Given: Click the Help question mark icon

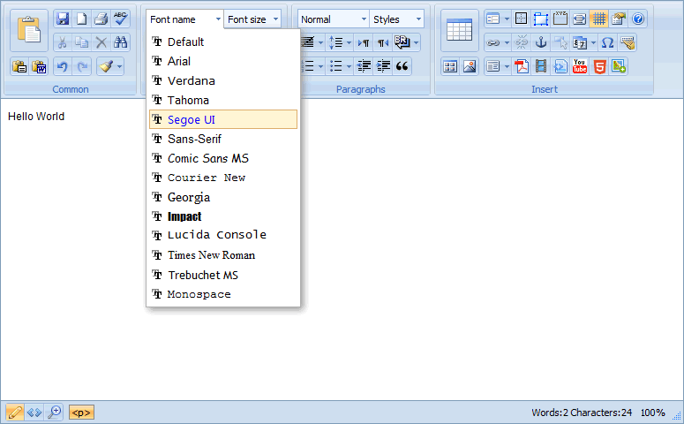Looking at the screenshot, I should click(x=638, y=19).
